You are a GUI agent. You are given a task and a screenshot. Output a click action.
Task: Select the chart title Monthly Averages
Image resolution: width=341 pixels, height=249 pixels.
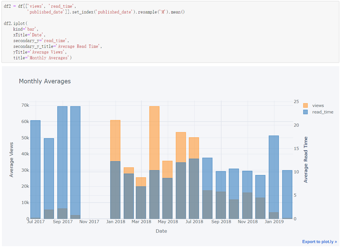44,81
